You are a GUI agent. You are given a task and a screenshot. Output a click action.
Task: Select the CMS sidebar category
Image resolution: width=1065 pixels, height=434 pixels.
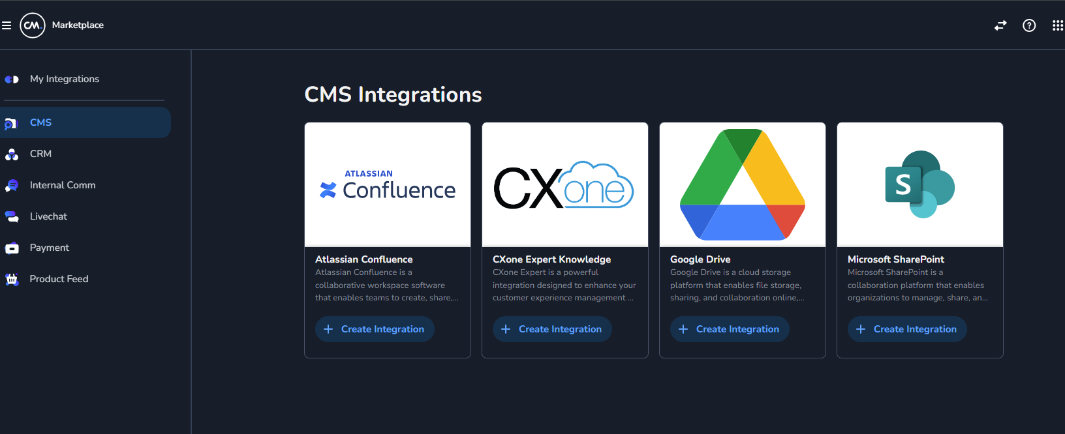pos(85,123)
